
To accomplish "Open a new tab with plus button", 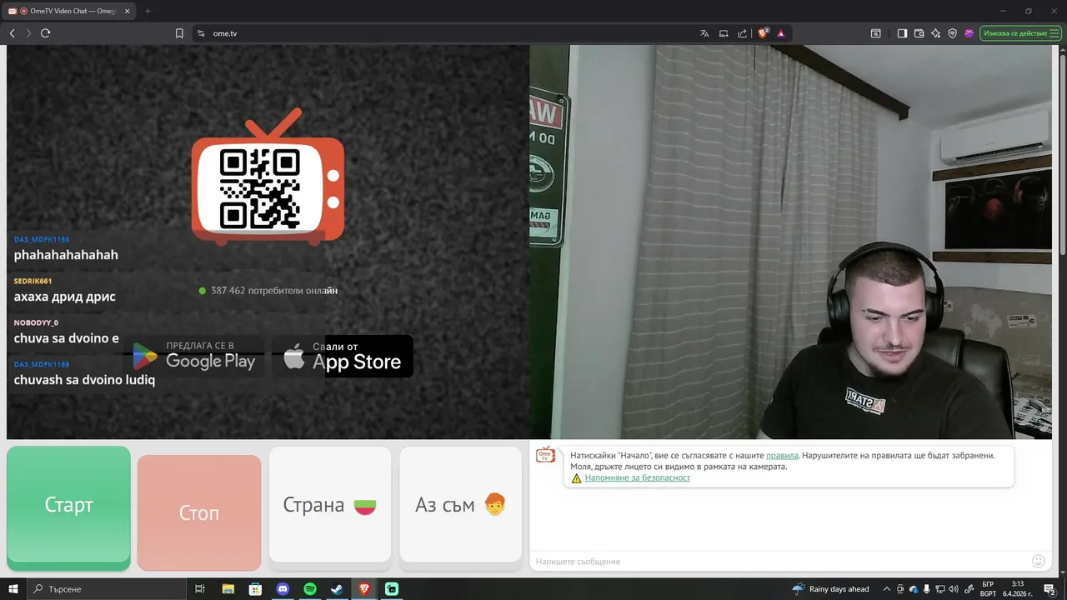I will [148, 11].
